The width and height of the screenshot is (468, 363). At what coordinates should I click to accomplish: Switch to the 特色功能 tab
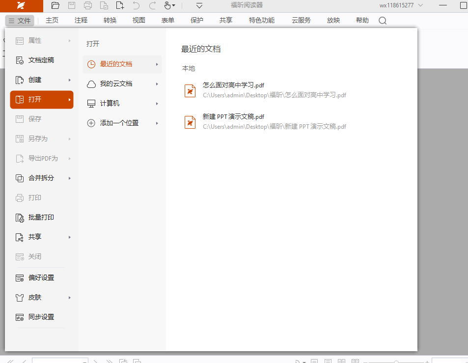coord(261,20)
